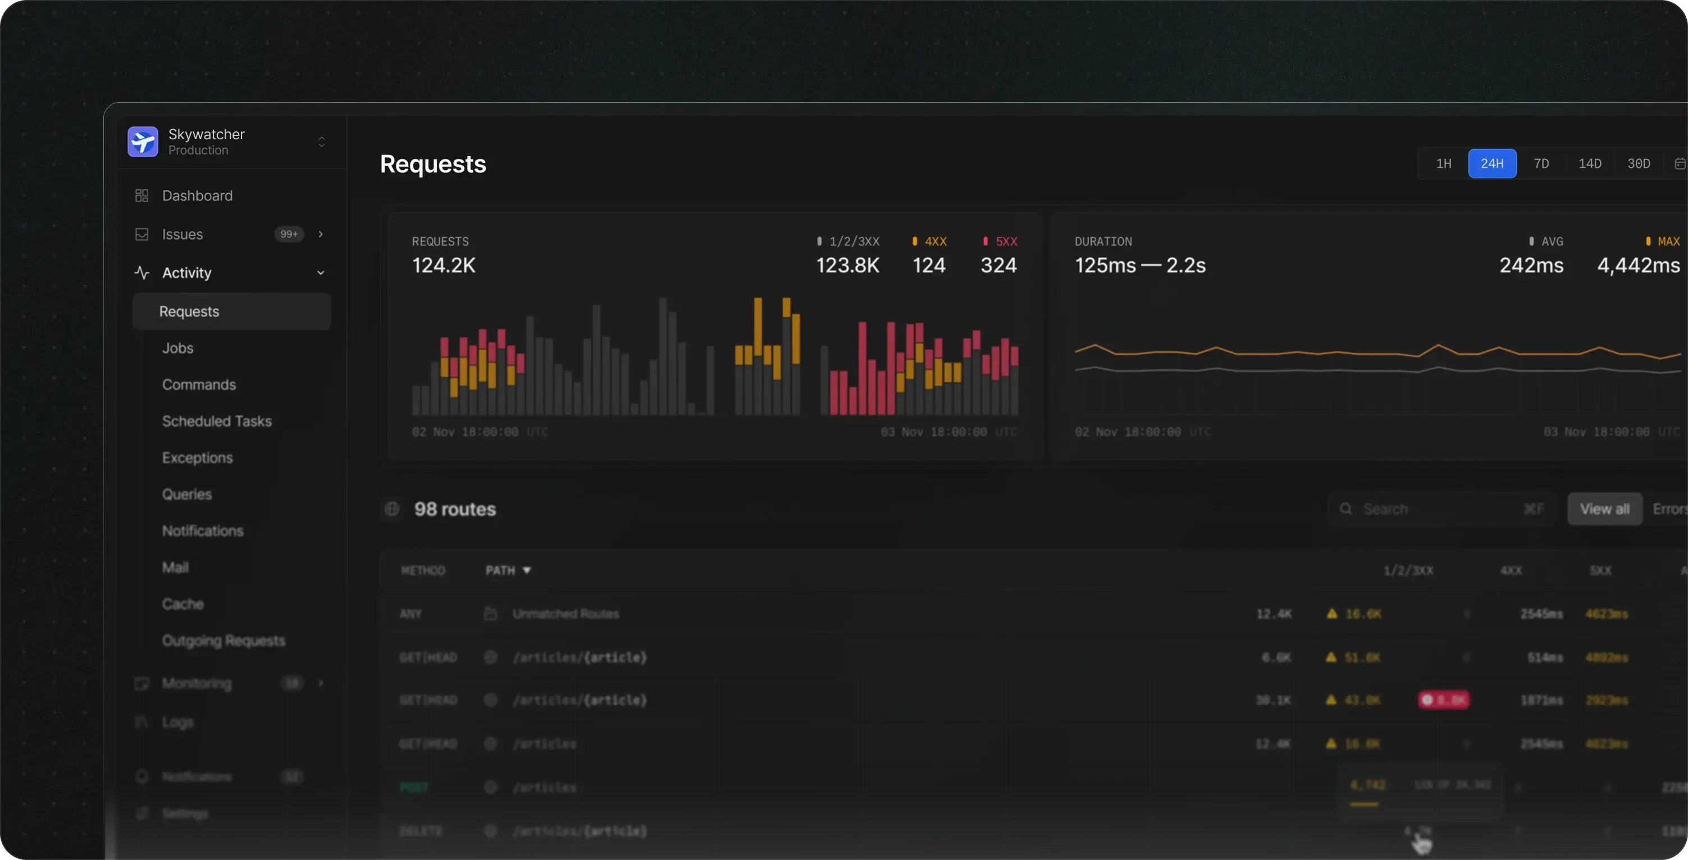Open Mail under Activity
The image size is (1688, 860).
175,568
